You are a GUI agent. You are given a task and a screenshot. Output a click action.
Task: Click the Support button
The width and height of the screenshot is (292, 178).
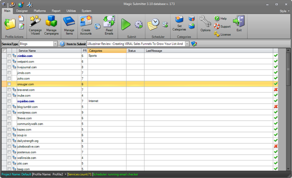pyautogui.click(x=222, y=26)
